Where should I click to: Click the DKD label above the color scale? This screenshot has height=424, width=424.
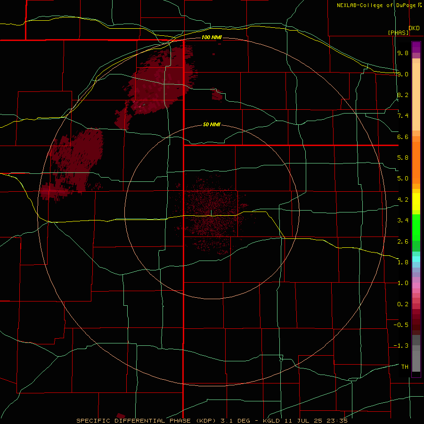414,28
